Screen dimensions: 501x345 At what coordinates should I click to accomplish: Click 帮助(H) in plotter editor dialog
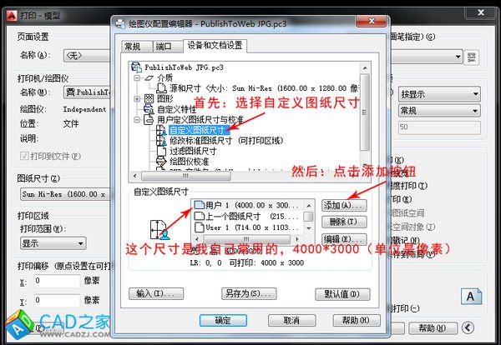coord(357,320)
